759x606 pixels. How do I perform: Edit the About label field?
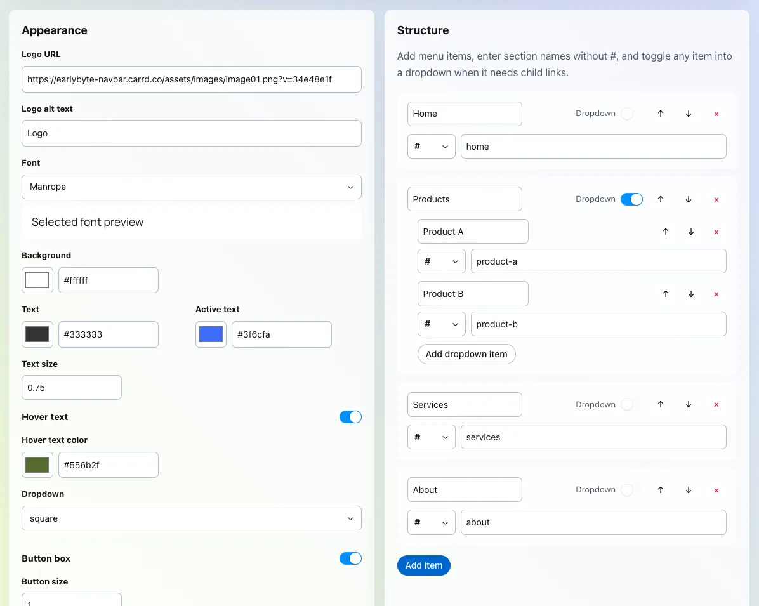pyautogui.click(x=465, y=490)
